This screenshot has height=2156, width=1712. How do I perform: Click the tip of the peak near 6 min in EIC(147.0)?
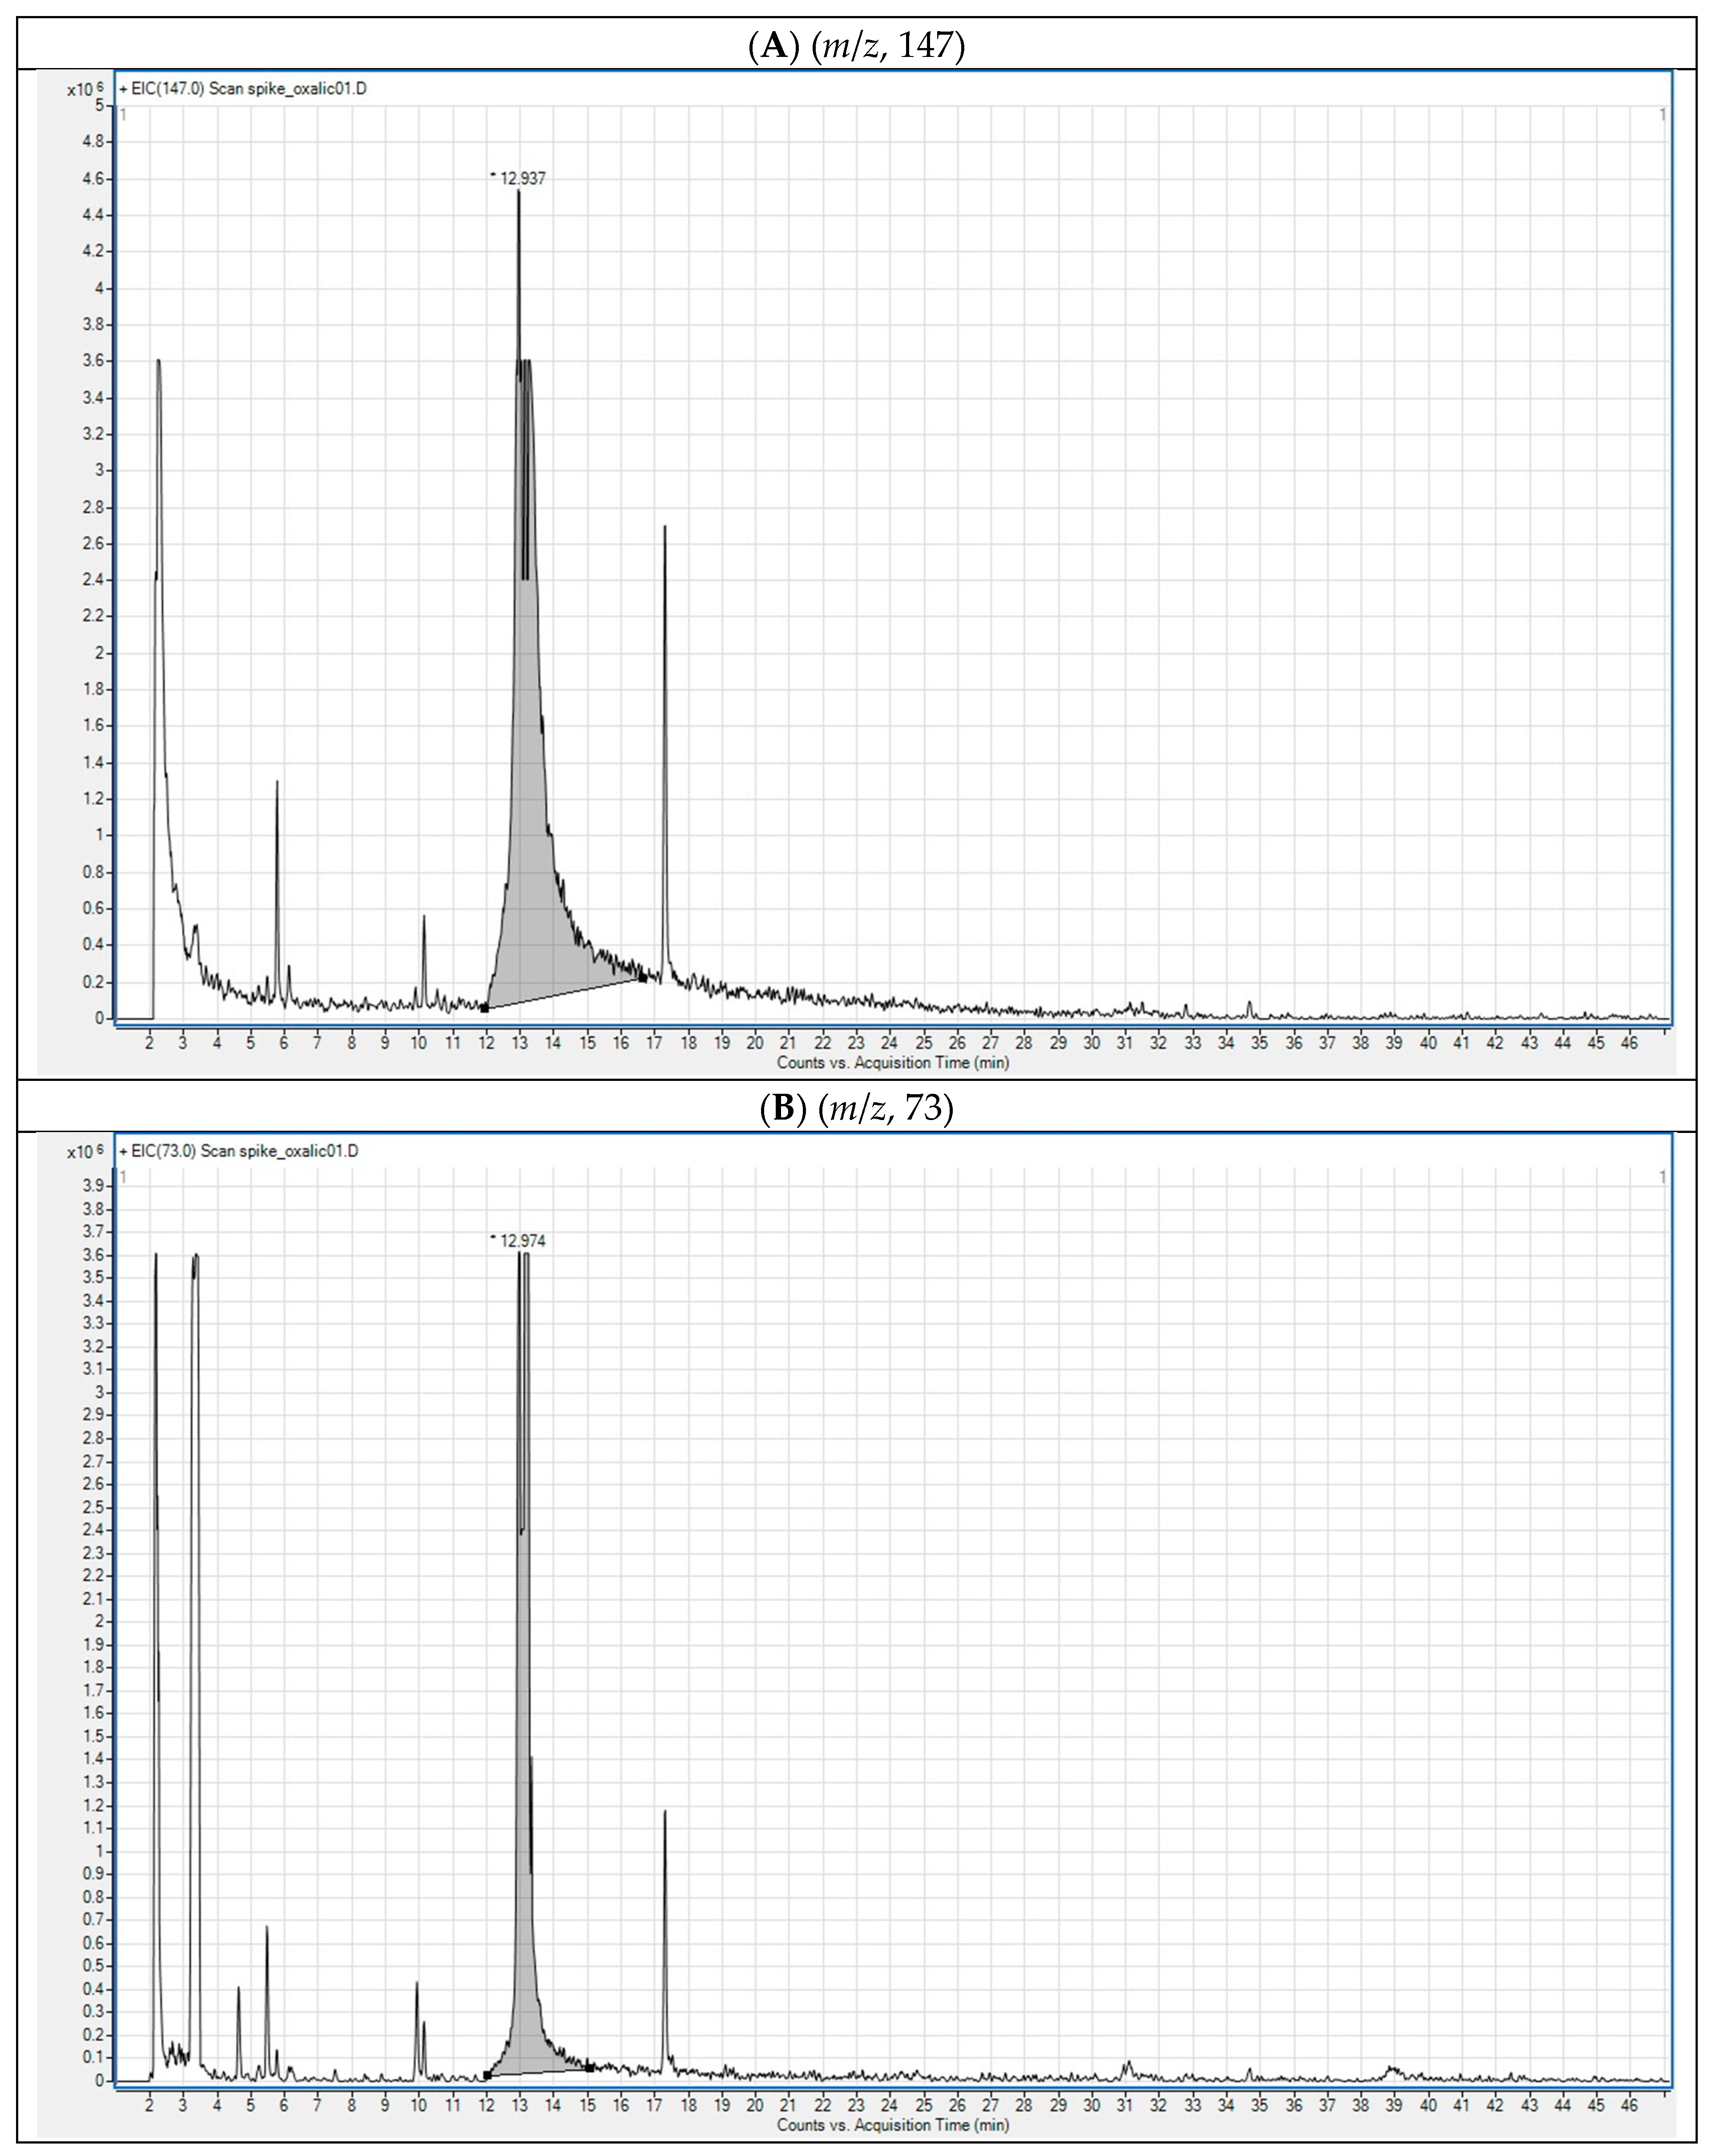click(277, 783)
